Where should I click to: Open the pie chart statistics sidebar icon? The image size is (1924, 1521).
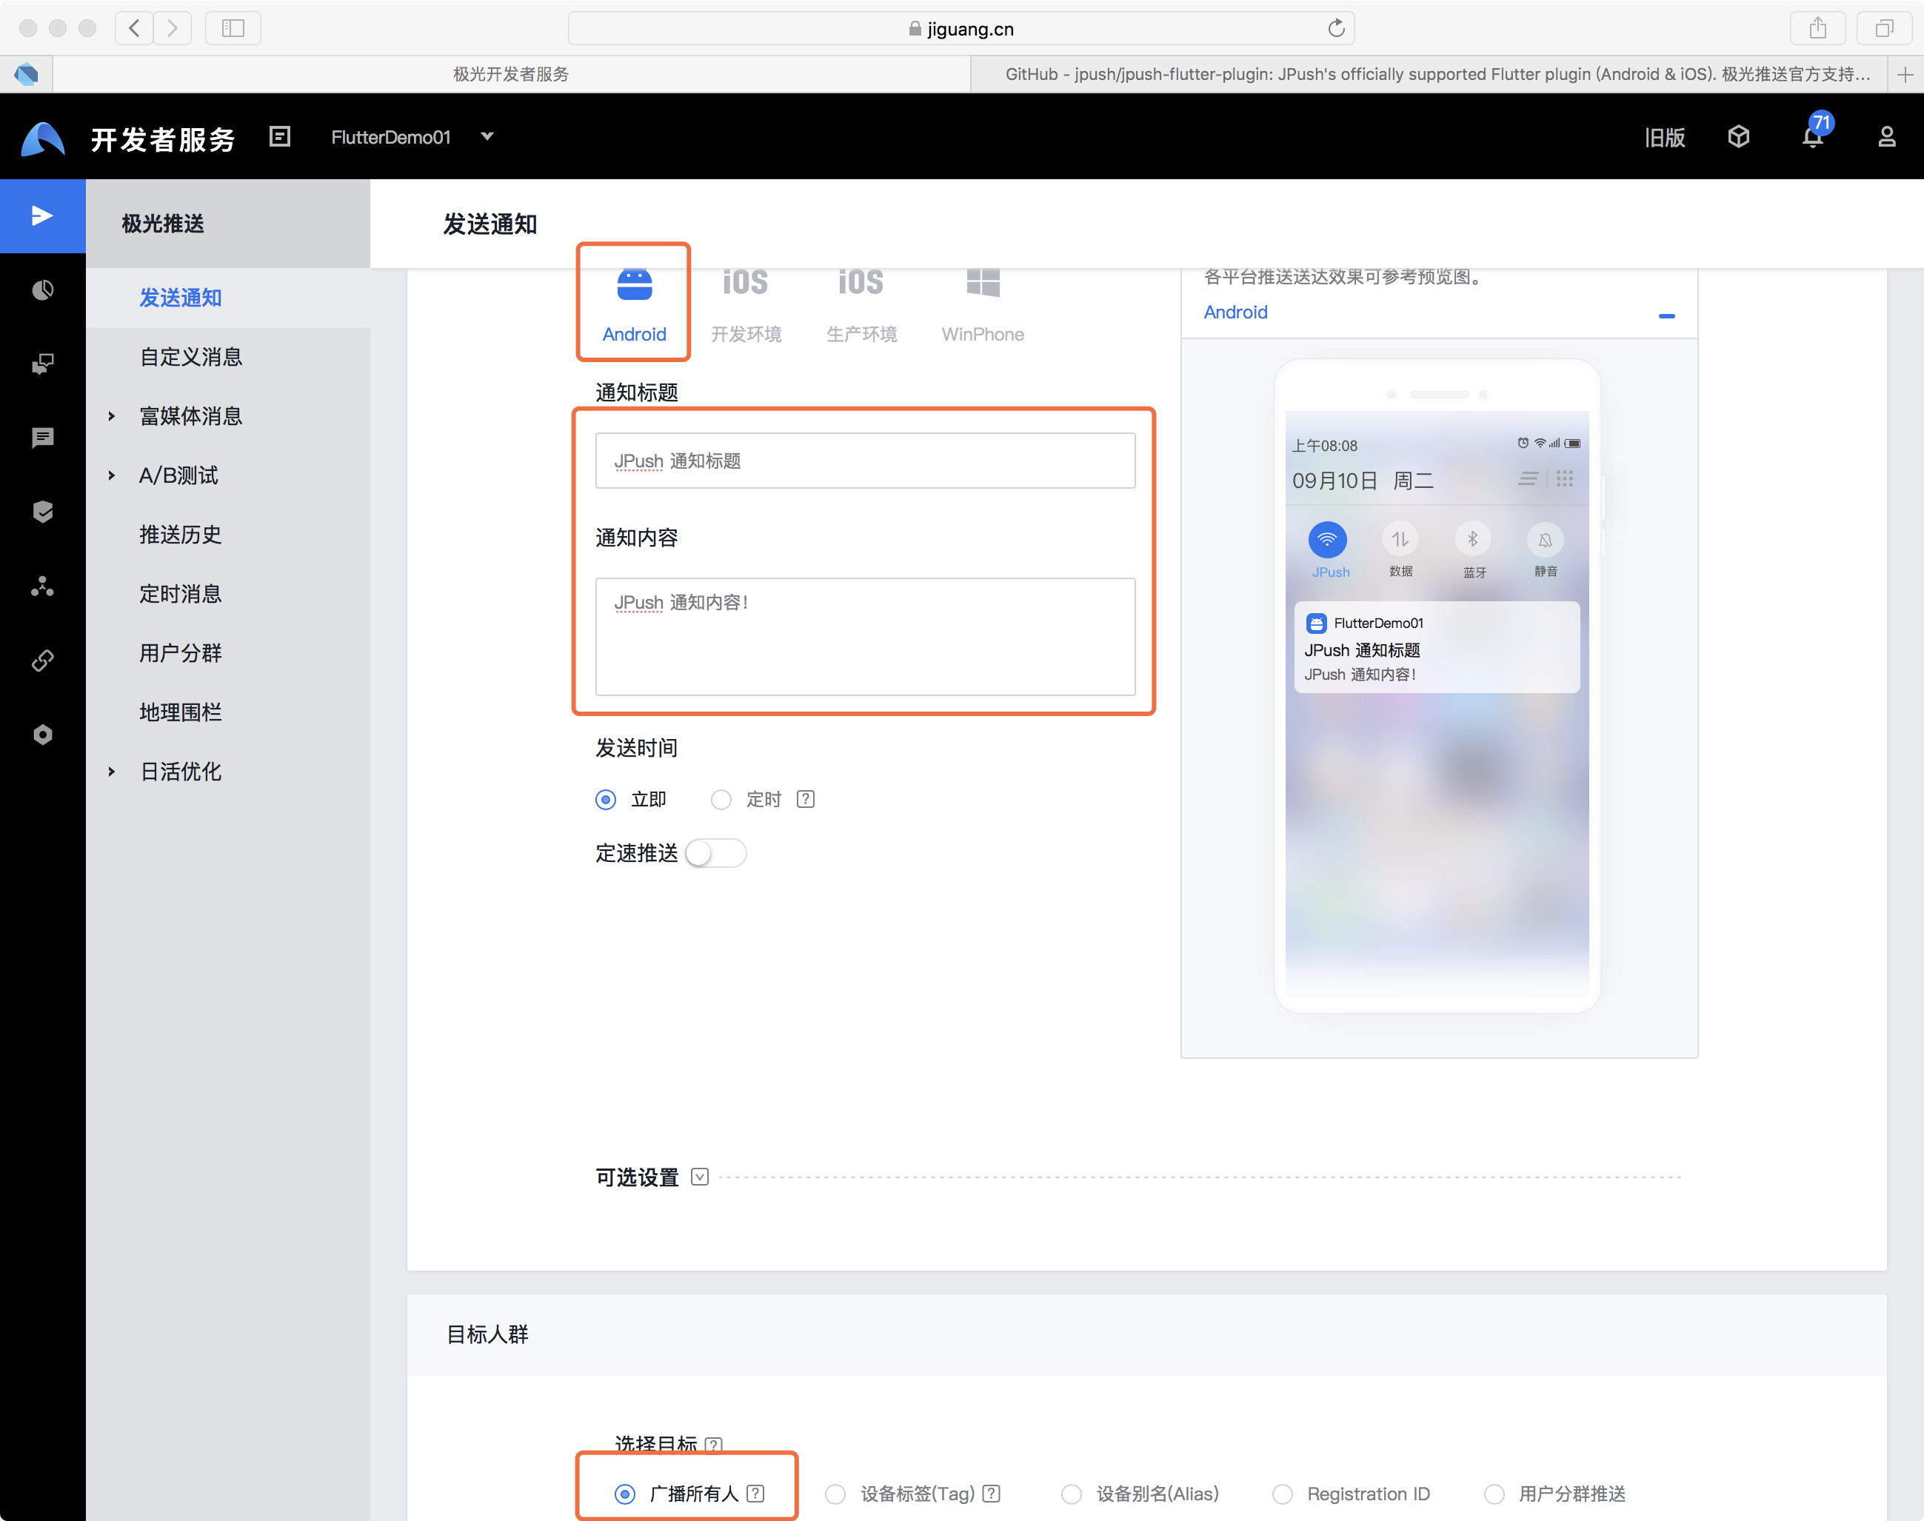click(43, 290)
